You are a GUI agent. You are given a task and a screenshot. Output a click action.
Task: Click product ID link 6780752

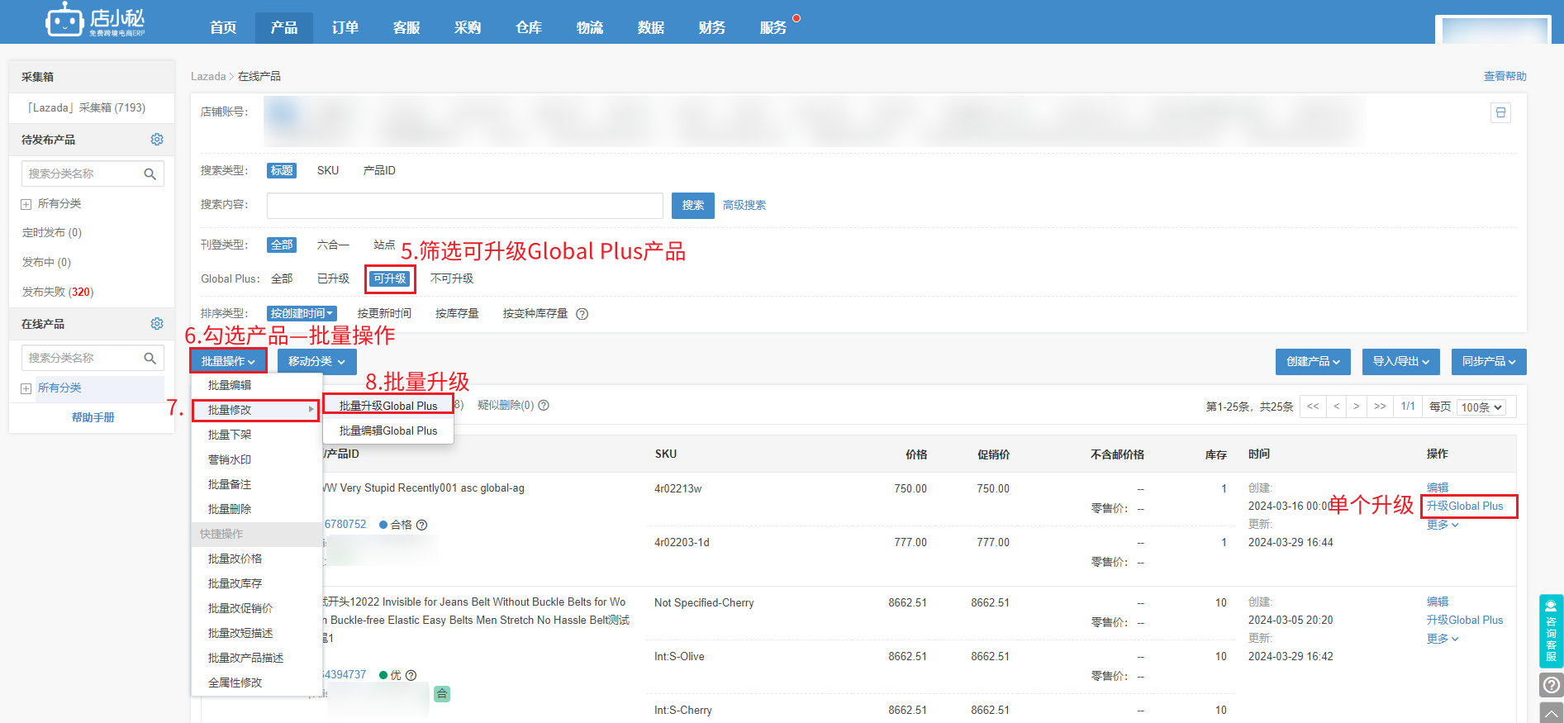click(345, 525)
